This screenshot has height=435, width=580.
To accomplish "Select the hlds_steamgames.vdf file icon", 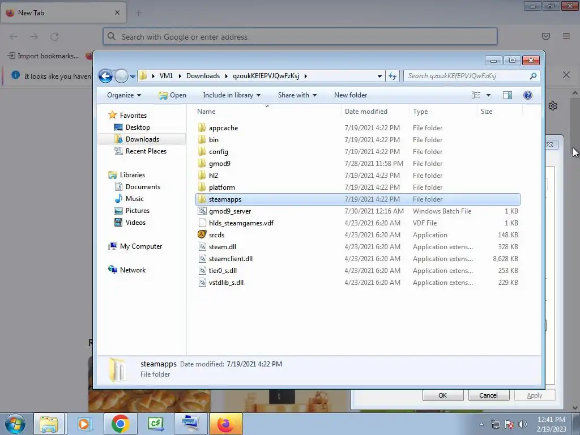I will 202,223.
